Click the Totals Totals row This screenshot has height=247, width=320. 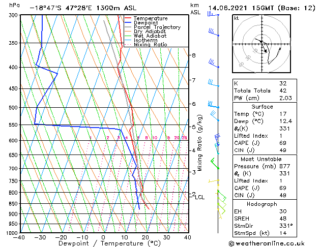click(265, 90)
